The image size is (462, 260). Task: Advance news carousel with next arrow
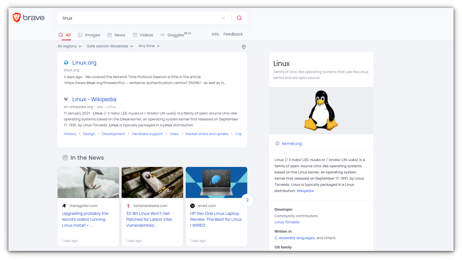pyautogui.click(x=247, y=200)
